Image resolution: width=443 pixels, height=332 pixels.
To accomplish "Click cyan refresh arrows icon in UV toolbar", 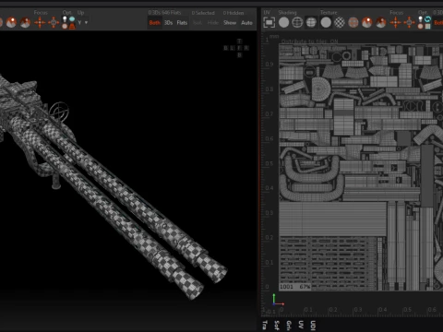I will (427, 19).
